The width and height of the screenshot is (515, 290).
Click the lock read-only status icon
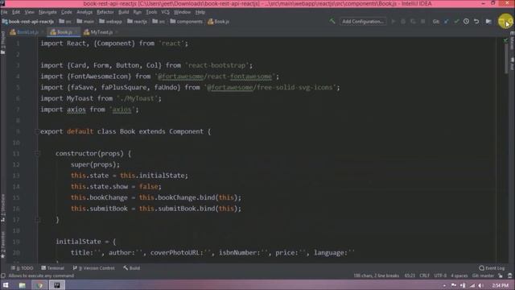501,275
